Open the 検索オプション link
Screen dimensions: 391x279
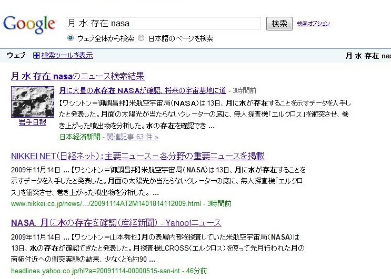(x=313, y=24)
